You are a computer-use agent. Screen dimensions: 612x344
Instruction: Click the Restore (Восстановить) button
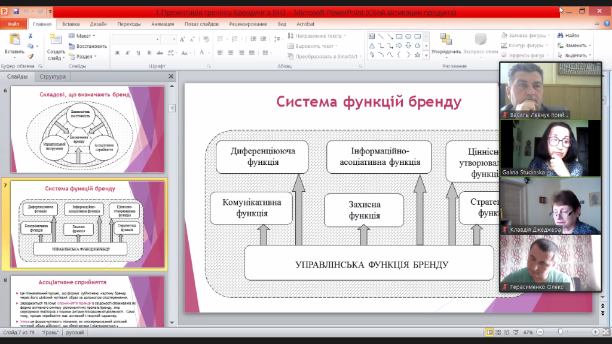click(87, 46)
